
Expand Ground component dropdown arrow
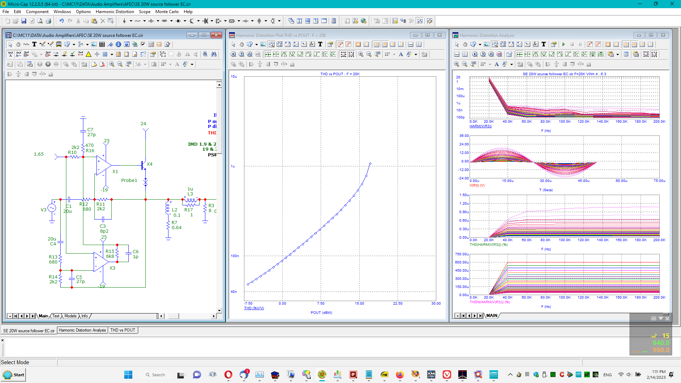[x=131, y=21]
